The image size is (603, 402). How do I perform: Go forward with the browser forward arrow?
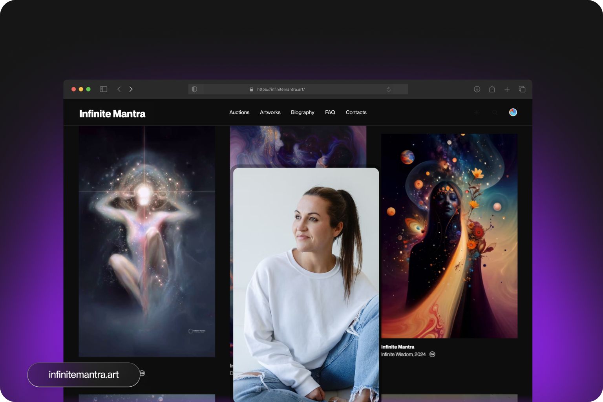(x=131, y=89)
